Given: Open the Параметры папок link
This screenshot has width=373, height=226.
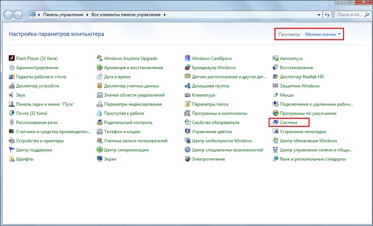Looking at the screenshot, I should click(210, 104).
